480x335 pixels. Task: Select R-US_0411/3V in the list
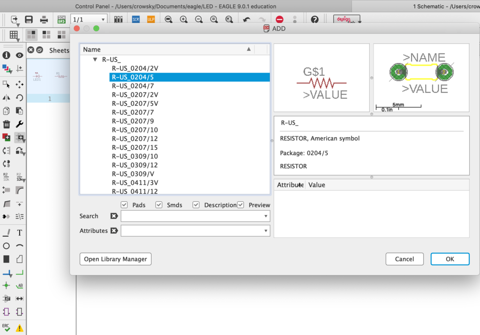tap(135, 183)
